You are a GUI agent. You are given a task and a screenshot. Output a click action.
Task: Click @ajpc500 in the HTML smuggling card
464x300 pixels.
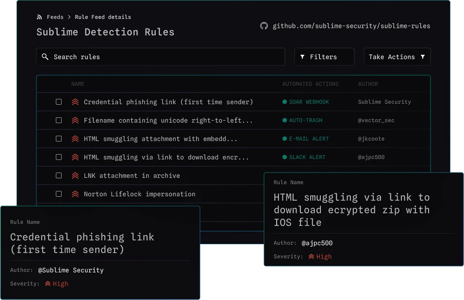(317, 243)
